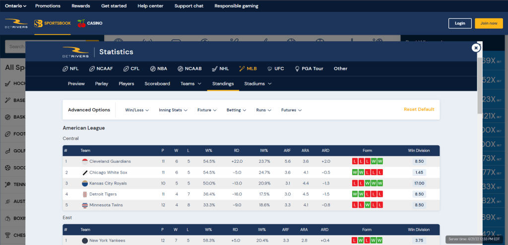Switch to NCAAB statistics
This screenshot has height=245, width=508.
tap(190, 69)
